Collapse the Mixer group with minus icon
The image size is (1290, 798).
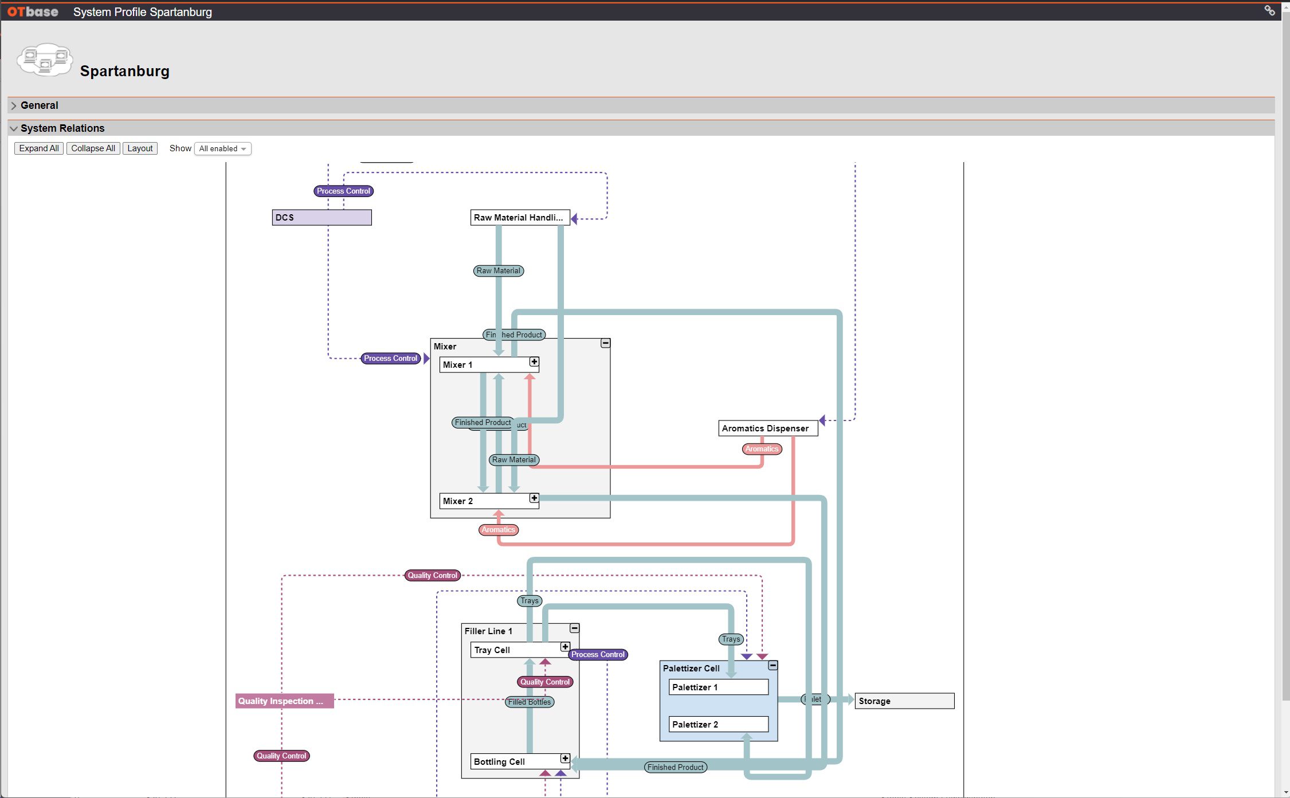[605, 343]
